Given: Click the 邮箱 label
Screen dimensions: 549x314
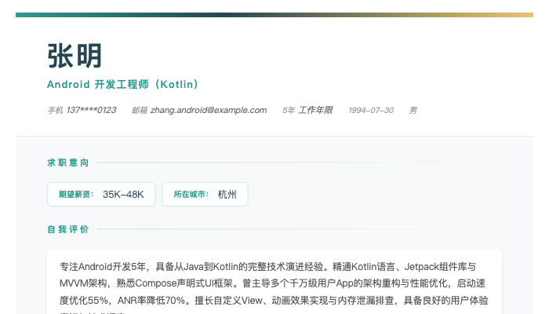Looking at the screenshot, I should point(140,111).
